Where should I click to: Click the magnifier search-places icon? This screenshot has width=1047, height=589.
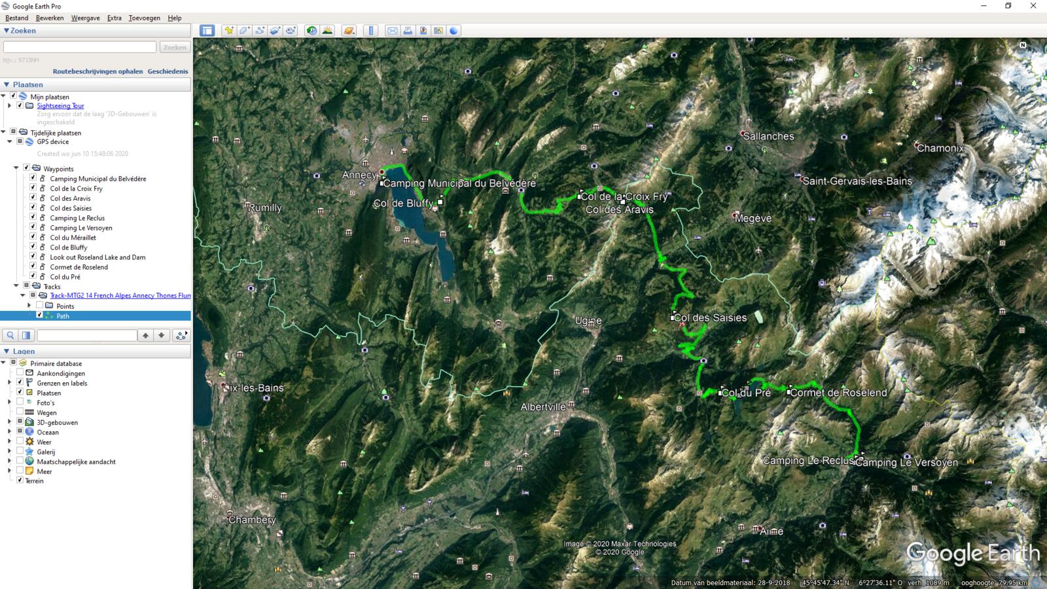click(10, 335)
